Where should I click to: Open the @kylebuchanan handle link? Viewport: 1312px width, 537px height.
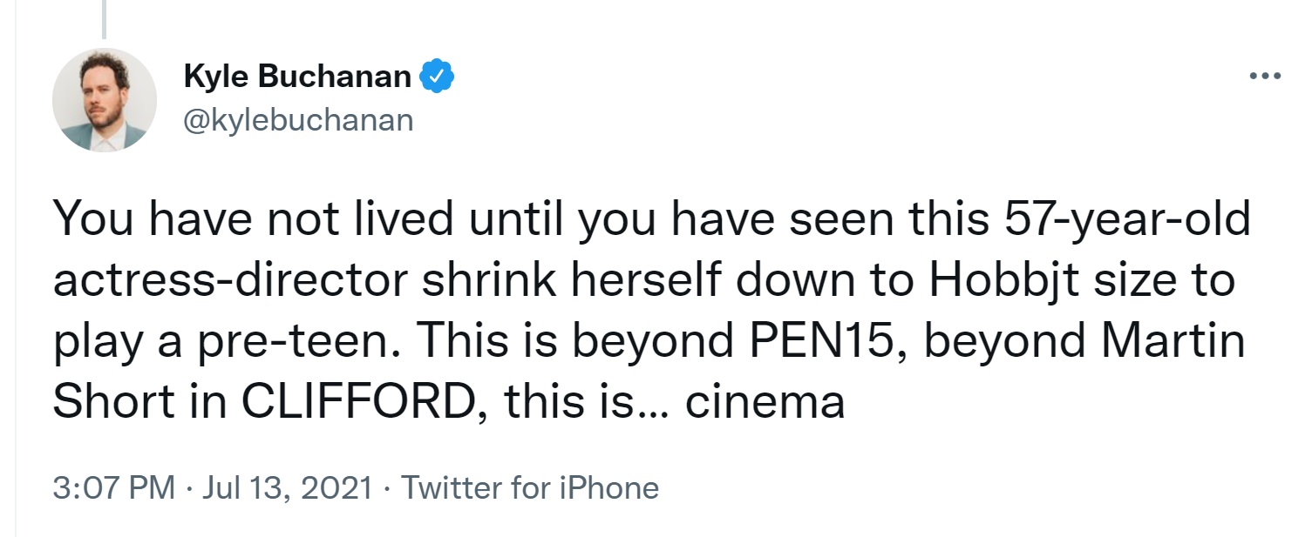[298, 120]
